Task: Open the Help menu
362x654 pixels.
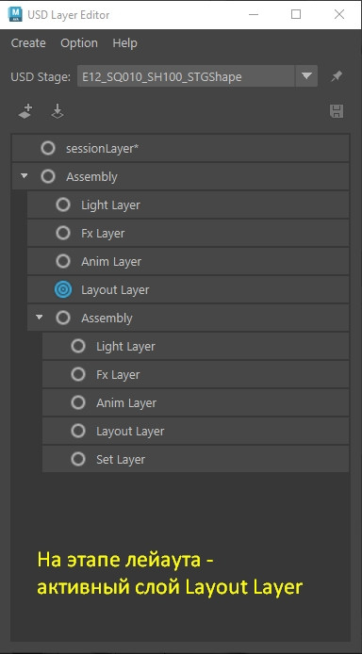Action: [124, 43]
